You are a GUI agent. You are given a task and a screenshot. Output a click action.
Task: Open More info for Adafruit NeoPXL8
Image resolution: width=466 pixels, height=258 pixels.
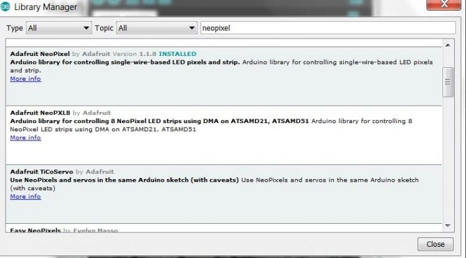[26, 138]
